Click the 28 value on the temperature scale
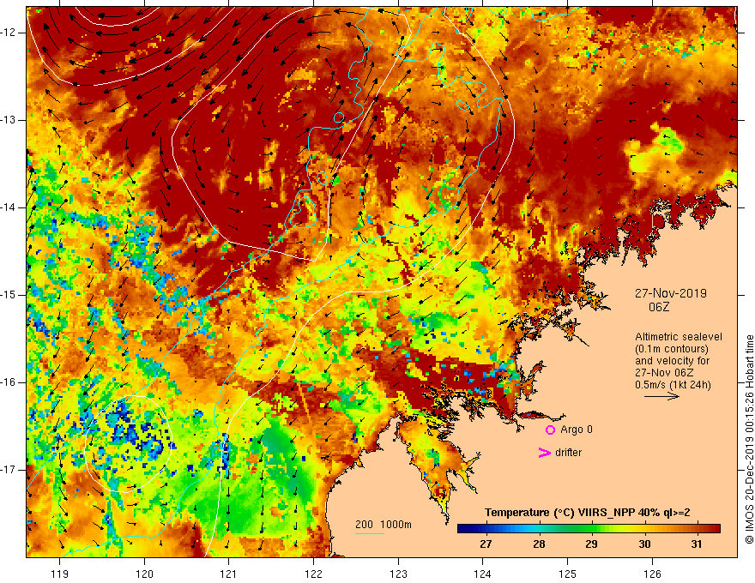Screen dimensions: 755x583 (x=539, y=544)
